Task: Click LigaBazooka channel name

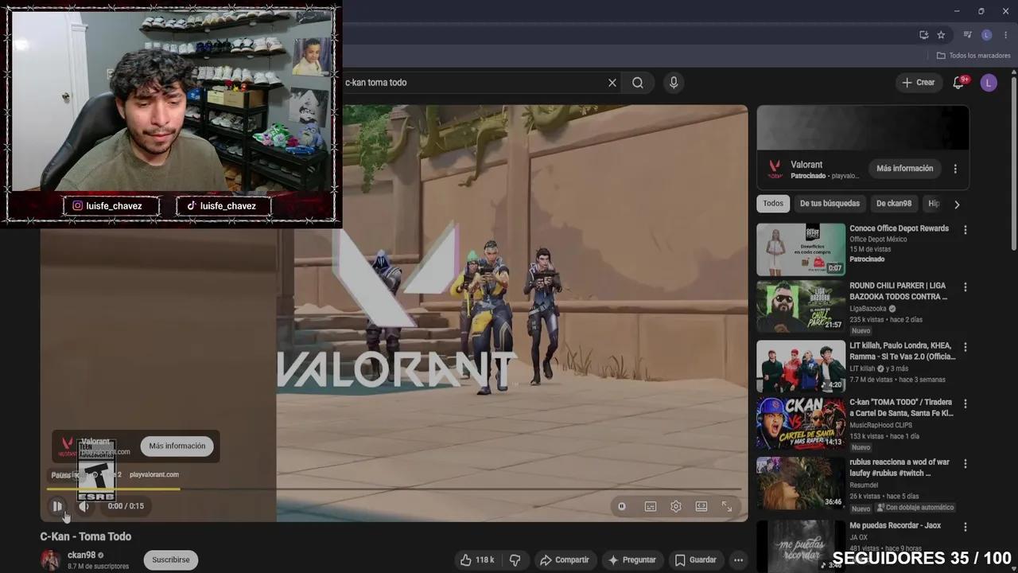Action: (868, 309)
